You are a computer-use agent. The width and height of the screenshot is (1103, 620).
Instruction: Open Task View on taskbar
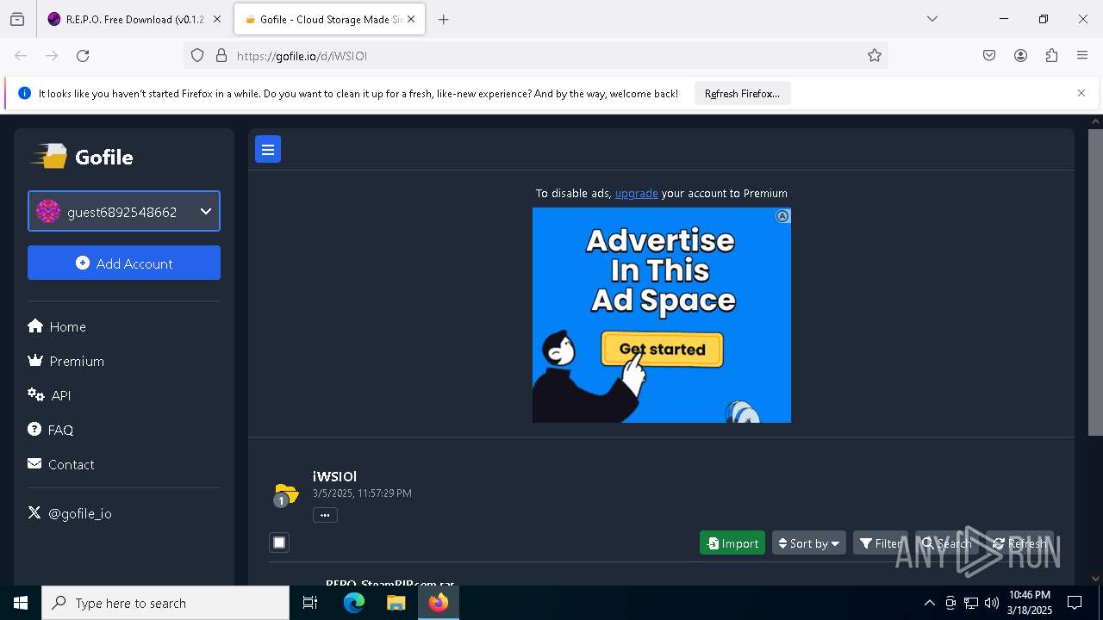point(310,603)
